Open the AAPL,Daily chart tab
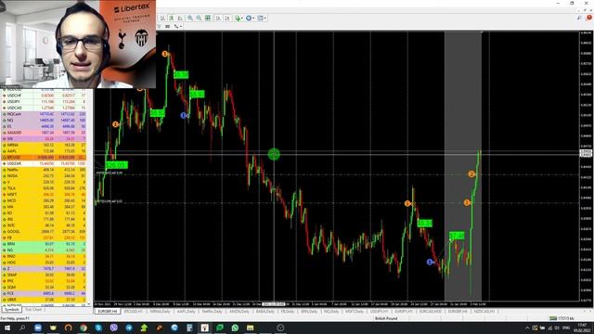 click(x=186, y=312)
